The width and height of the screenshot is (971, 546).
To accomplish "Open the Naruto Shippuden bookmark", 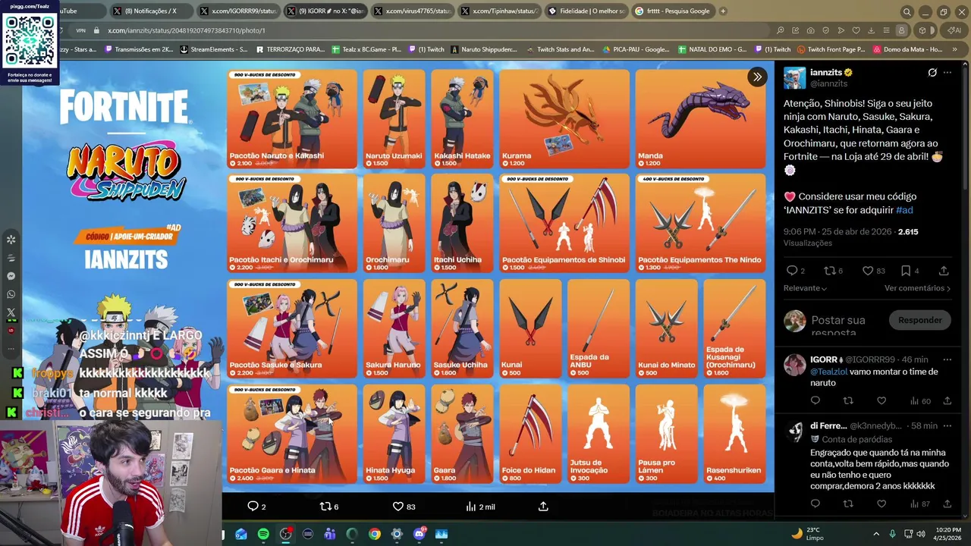I will point(484,49).
